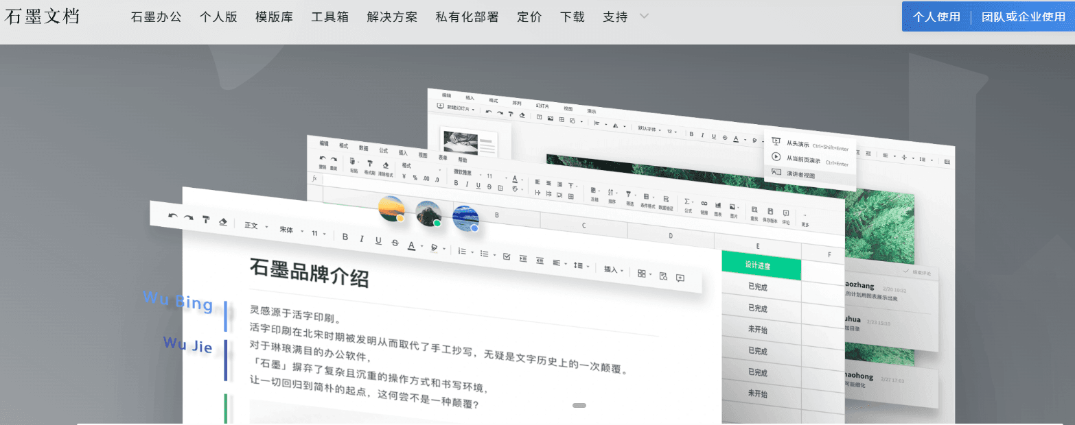Open the 正文 paragraph style dropdown
Screen dimensions: 1075x425
pyautogui.click(x=256, y=226)
